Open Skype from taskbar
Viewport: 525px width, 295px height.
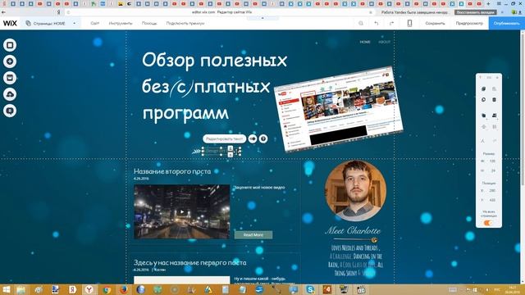click(x=310, y=289)
